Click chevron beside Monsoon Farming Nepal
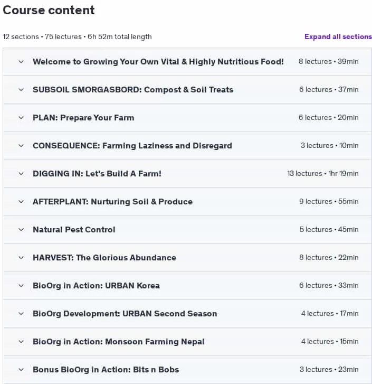This screenshot has height=384, width=372. coord(21,342)
